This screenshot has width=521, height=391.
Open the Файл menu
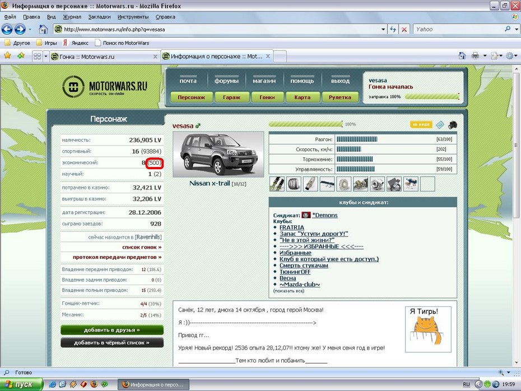point(10,17)
